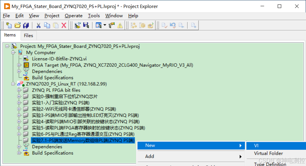306x166 pixels.
Task: Select the FPGA Target item
Action: 112,65
